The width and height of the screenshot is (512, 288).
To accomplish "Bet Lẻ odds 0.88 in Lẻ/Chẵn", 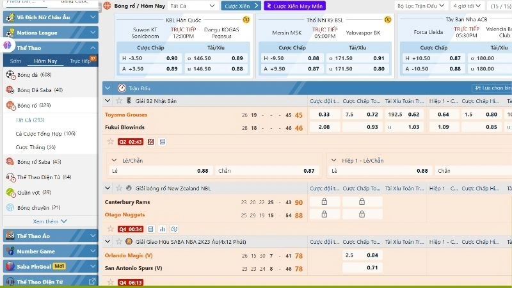I will (161, 171).
